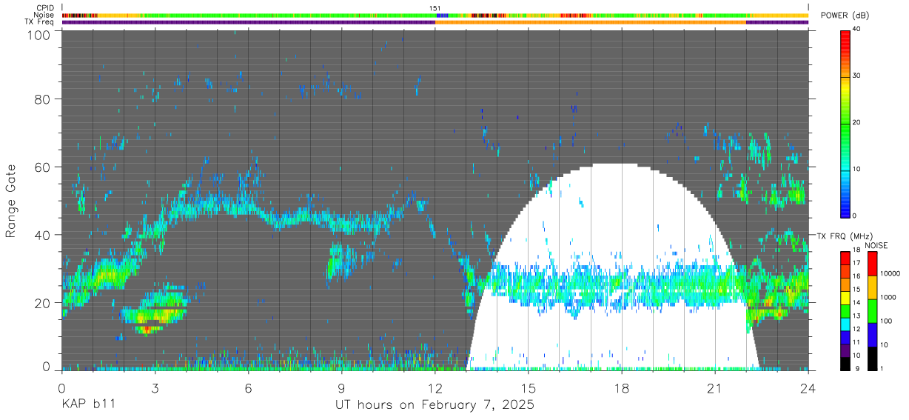Click the POWER (dB) colorbar title

[x=846, y=16]
